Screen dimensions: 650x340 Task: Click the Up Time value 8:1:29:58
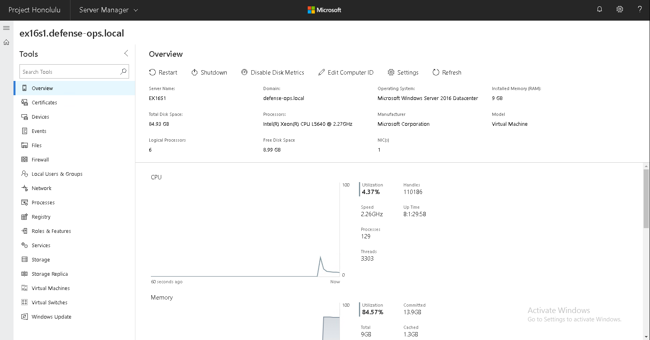point(415,214)
